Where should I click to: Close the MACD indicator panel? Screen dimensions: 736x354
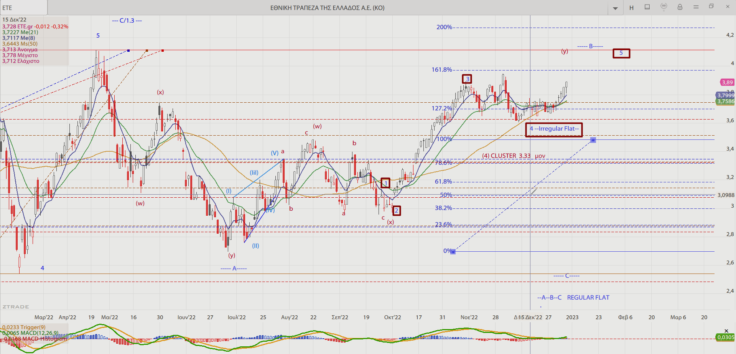[726, 331]
